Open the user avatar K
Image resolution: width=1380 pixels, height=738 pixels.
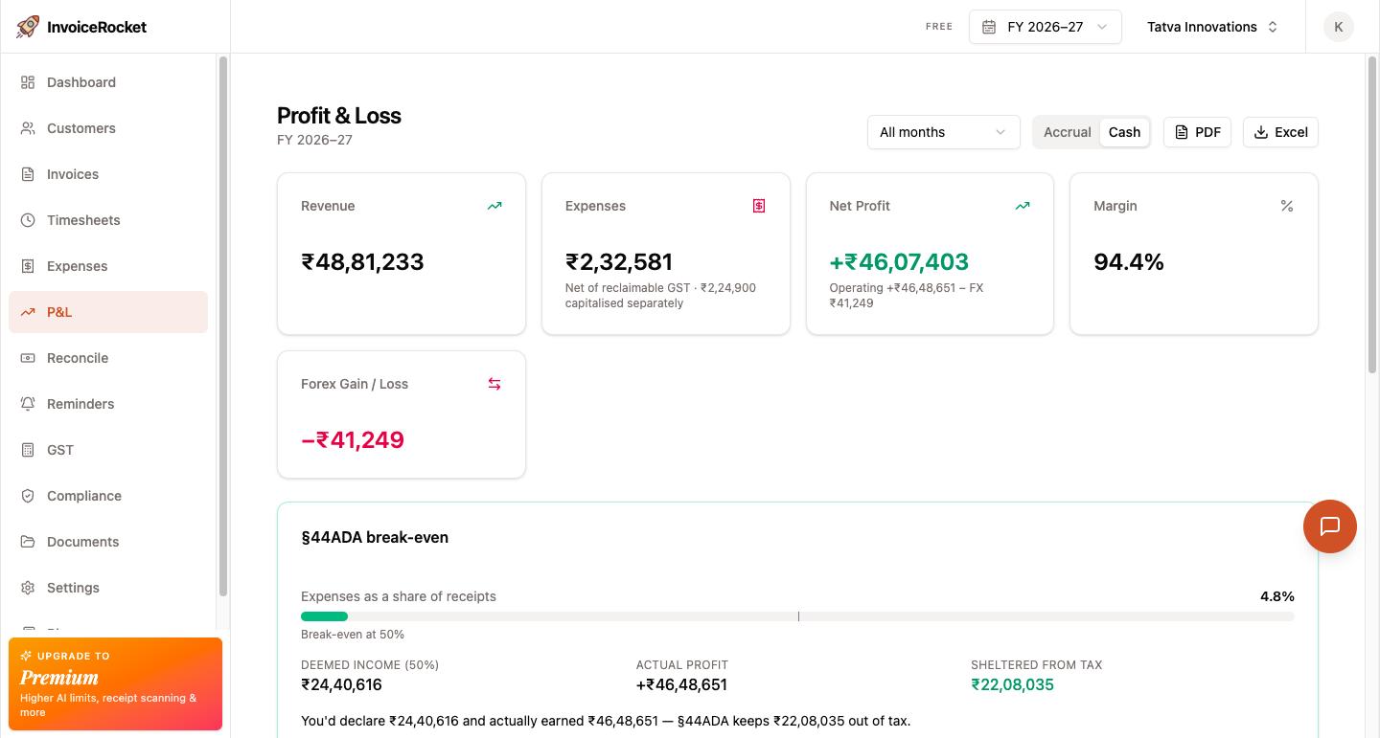click(x=1339, y=27)
